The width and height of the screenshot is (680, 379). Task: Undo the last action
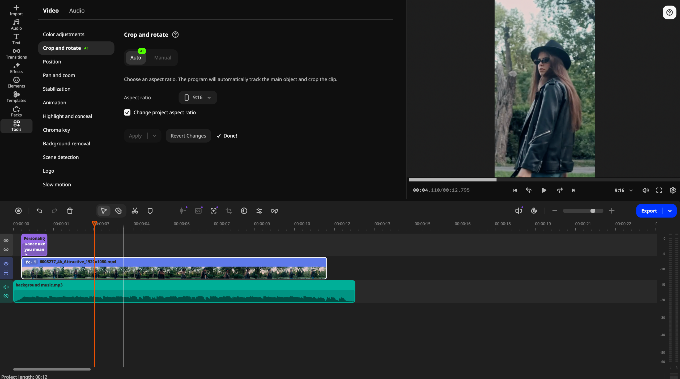tap(39, 211)
